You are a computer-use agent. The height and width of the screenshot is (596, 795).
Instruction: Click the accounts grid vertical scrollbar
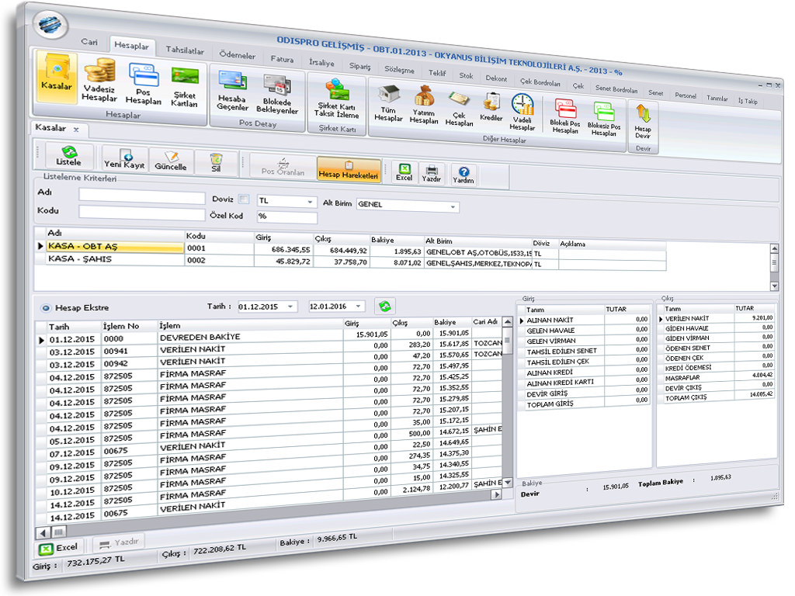774,267
